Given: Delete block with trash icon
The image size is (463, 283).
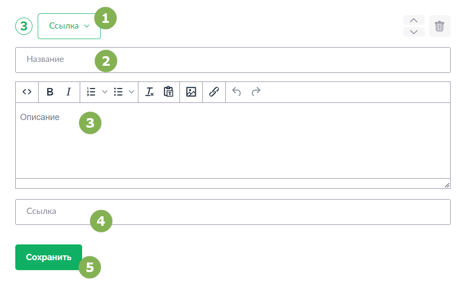Looking at the screenshot, I should click(x=440, y=26).
